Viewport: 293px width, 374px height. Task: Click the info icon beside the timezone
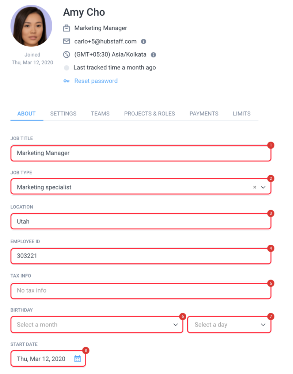(x=153, y=54)
